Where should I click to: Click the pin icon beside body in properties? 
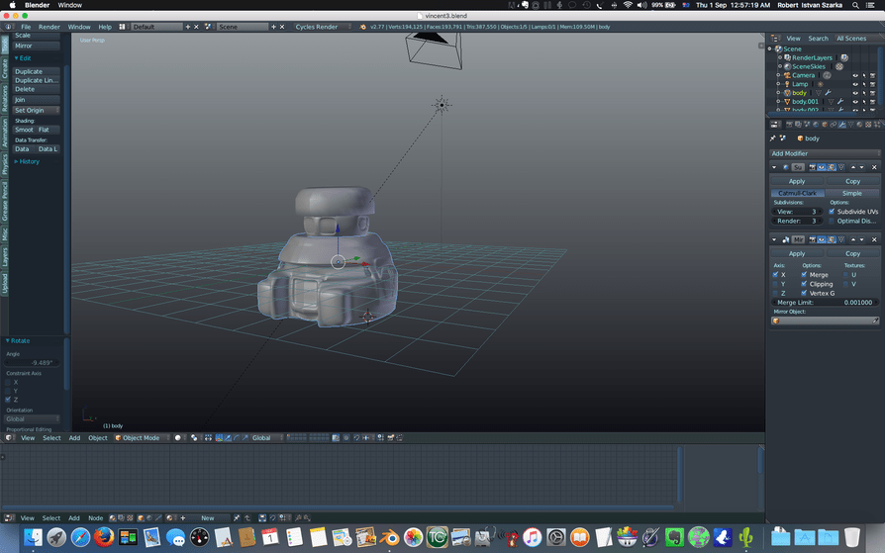tap(773, 138)
